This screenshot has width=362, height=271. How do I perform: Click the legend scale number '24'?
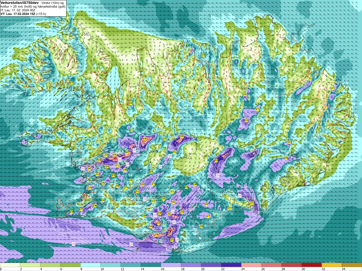[x=243, y=269]
